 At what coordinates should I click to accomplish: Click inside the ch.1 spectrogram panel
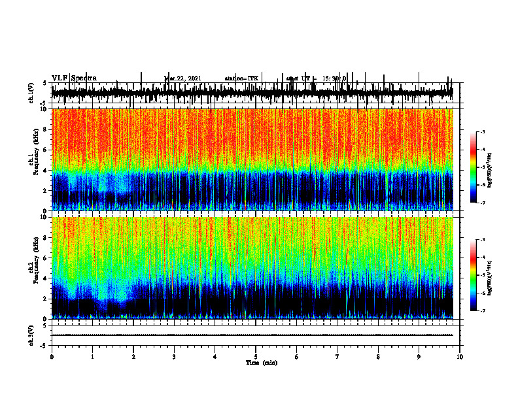[x=252, y=159]
